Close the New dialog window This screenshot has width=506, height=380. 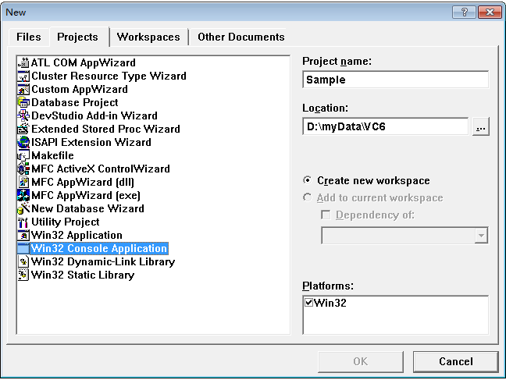click(x=490, y=12)
